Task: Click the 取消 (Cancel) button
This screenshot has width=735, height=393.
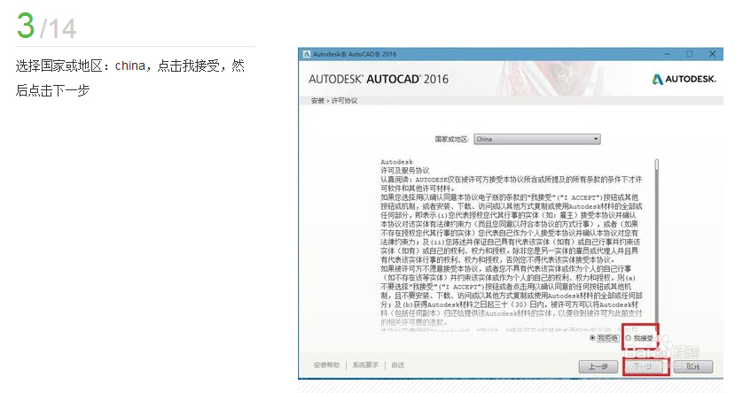Action: click(693, 366)
